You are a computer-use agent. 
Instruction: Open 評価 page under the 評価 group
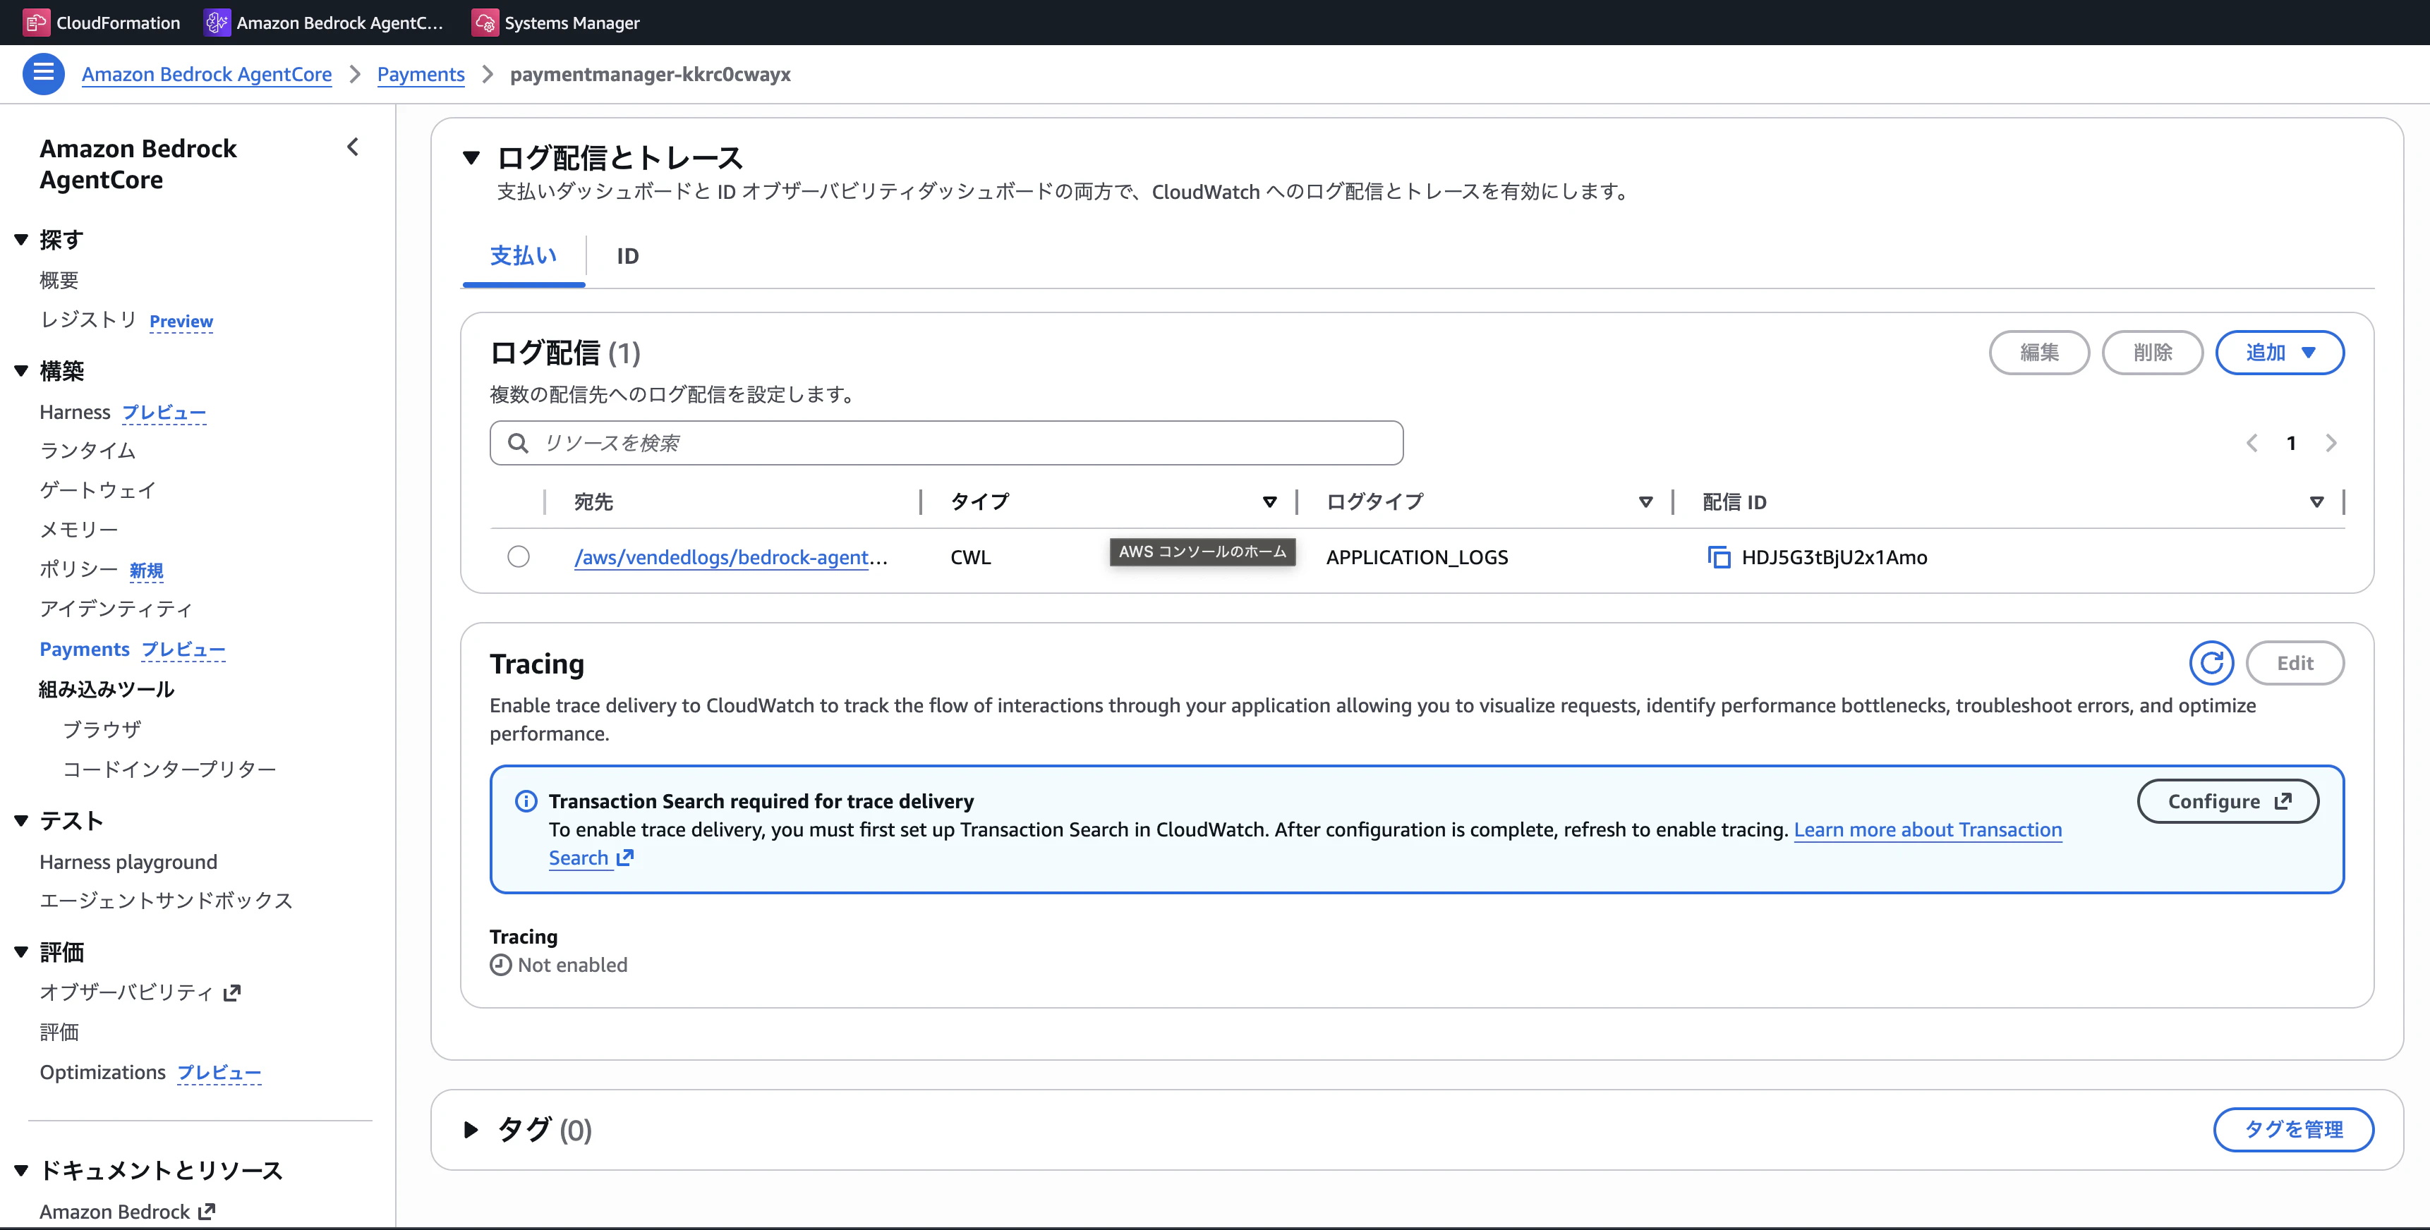pos(59,1032)
